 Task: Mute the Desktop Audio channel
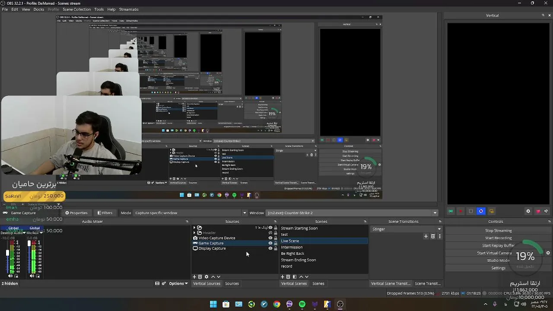pos(10,276)
